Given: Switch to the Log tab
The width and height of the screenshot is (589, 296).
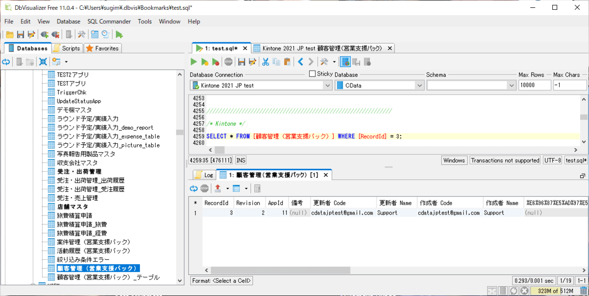Looking at the screenshot, I should click(x=204, y=175).
